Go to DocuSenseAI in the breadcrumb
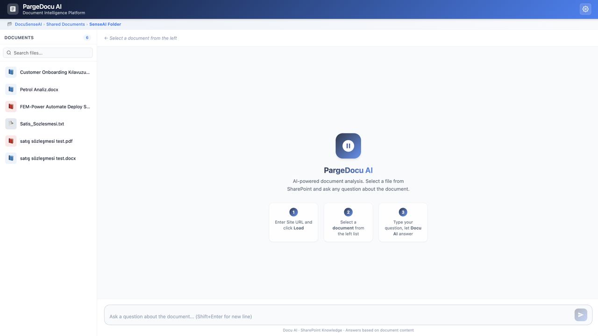The width and height of the screenshot is (598, 336). click(x=28, y=24)
